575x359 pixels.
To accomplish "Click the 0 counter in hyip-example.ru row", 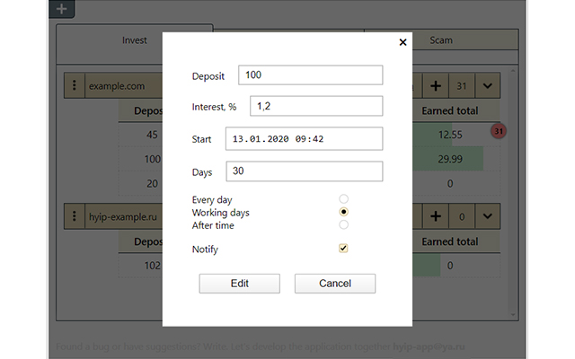I will coord(462,216).
